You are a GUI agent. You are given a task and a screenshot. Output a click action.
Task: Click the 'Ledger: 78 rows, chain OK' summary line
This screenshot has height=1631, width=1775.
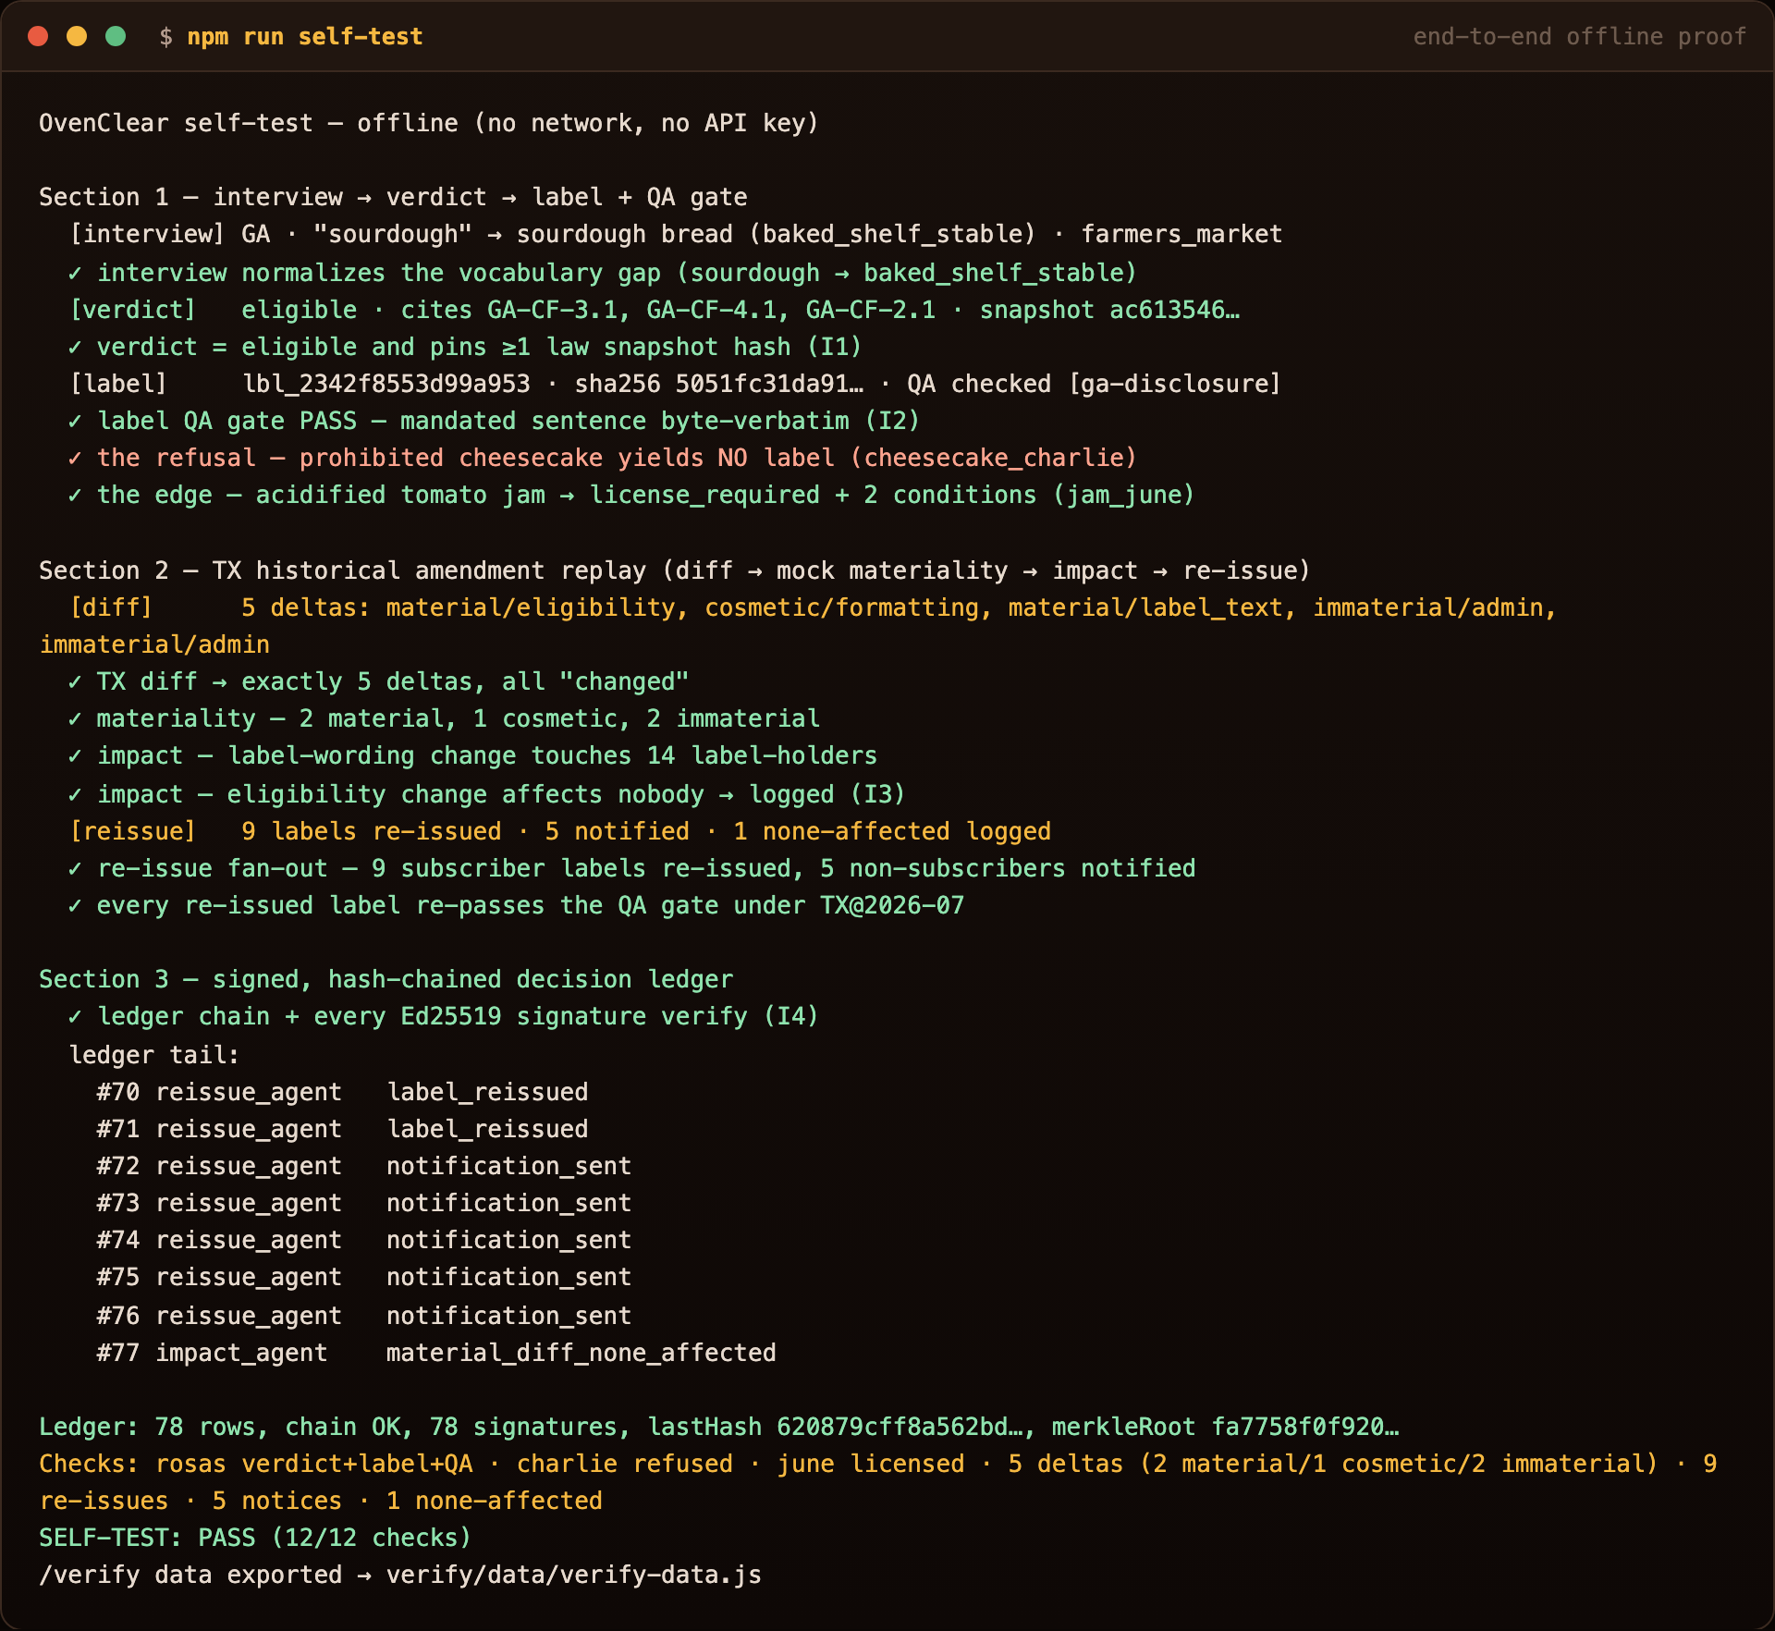point(719,1427)
